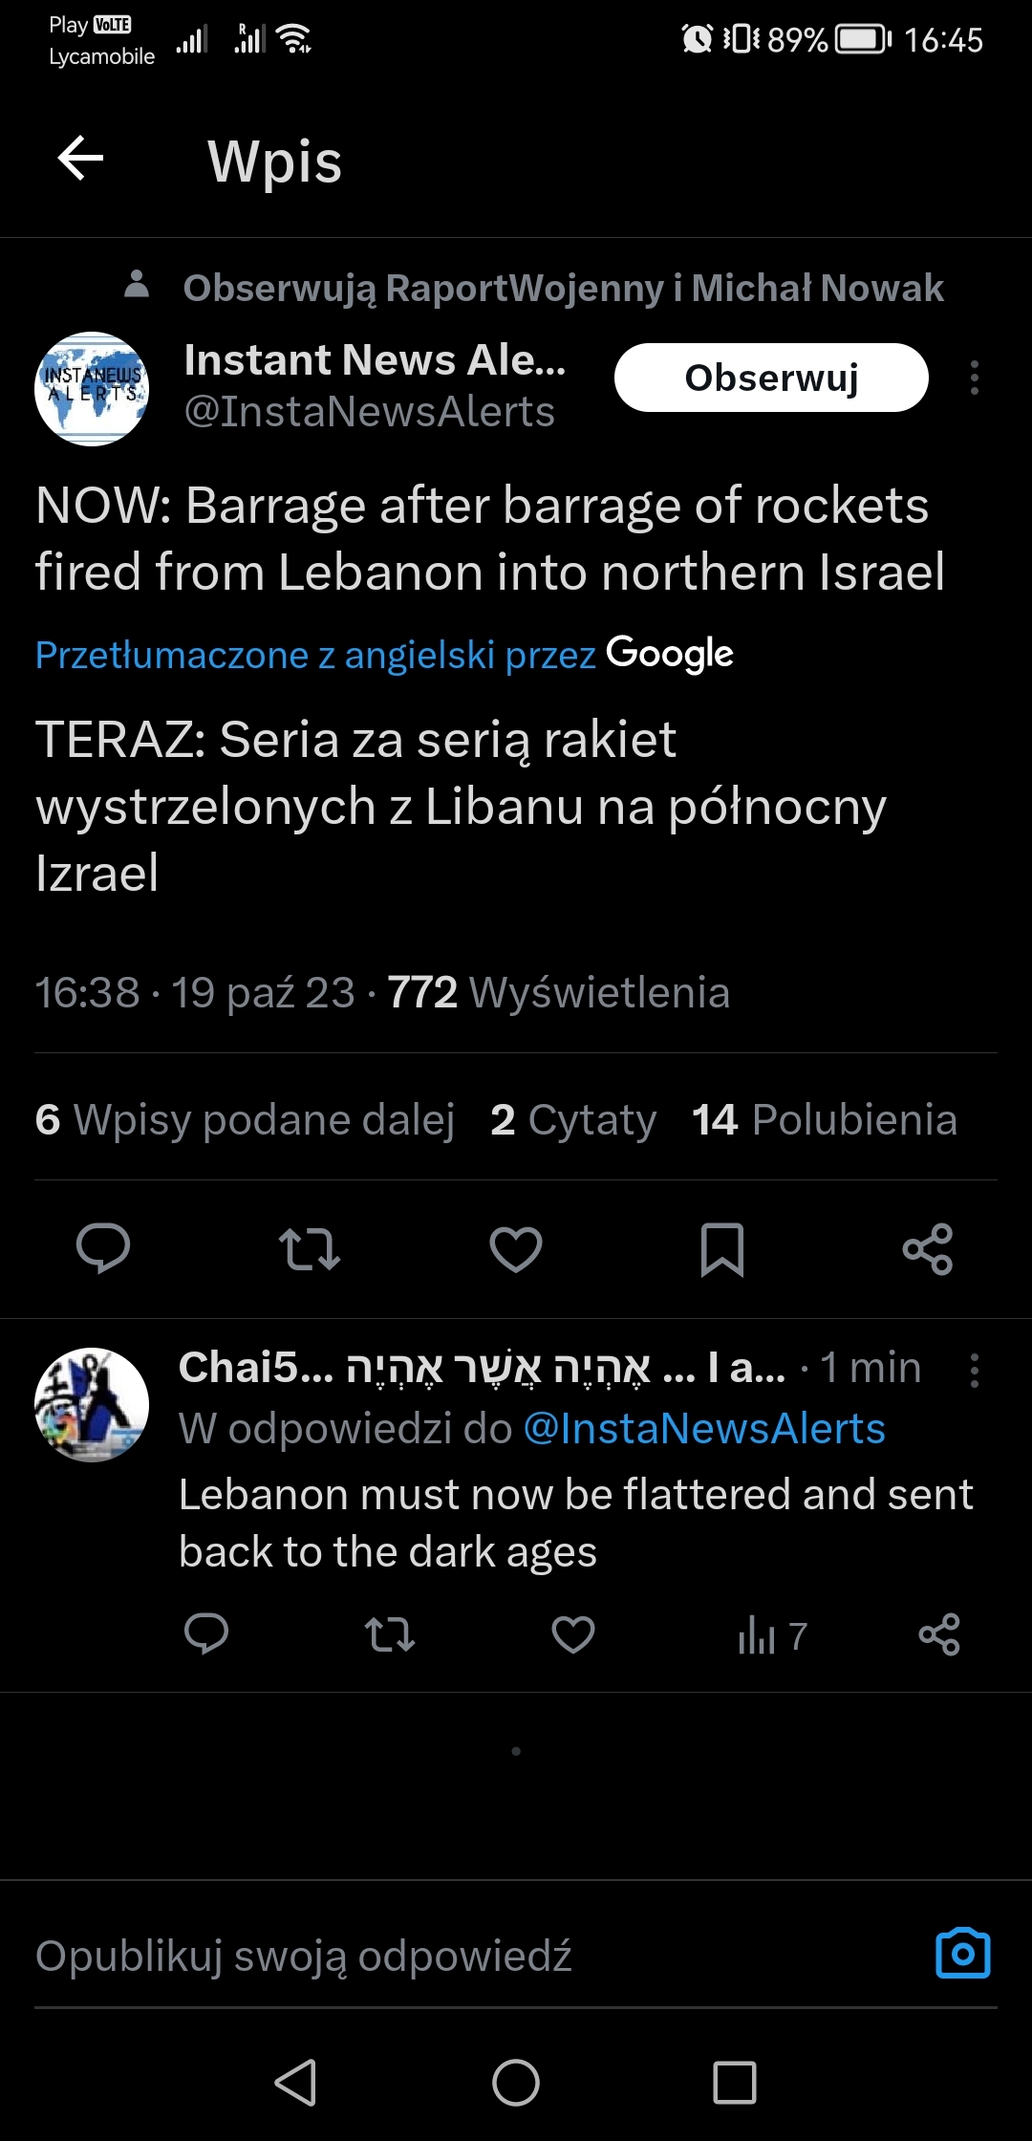This screenshot has height=2141, width=1032.
Task: View the 6 Wpisy podane dalej list
Action: (x=245, y=1119)
